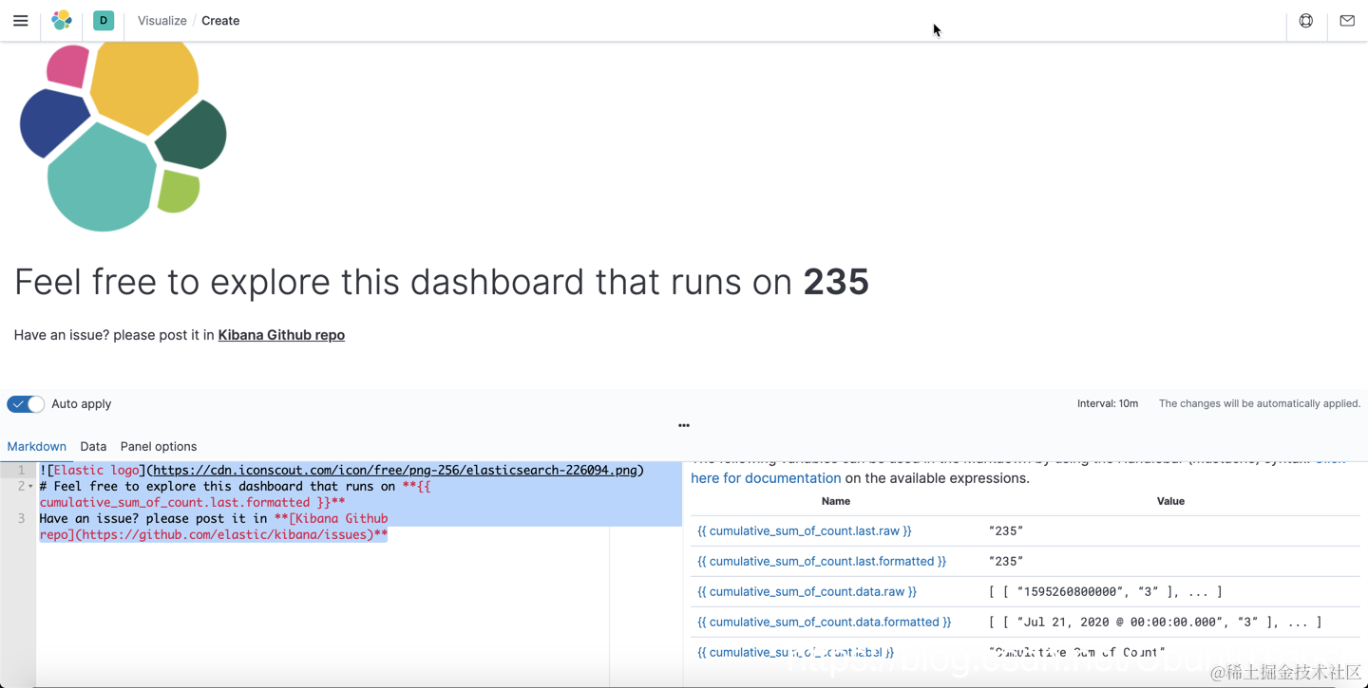
Task: Insert cumulative_sum_of_count.last.formatted variable
Action: pyautogui.click(x=822, y=561)
